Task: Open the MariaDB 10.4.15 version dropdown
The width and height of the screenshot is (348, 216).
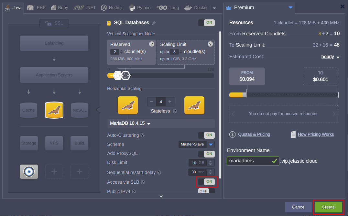Action: pyautogui.click(x=130, y=124)
